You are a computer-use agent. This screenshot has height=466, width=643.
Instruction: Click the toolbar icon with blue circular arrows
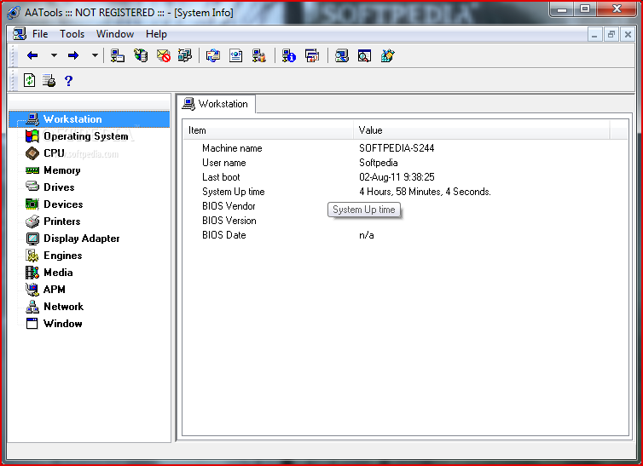213,55
